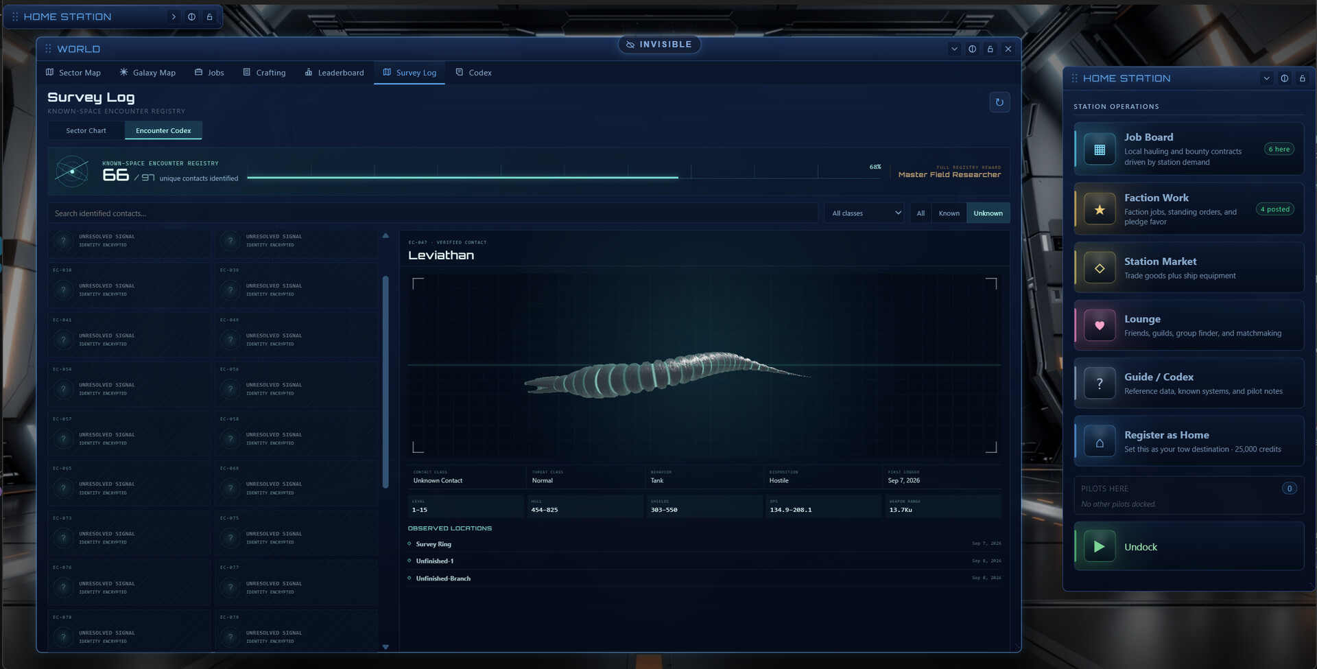Open the Crafting tab
The width and height of the screenshot is (1317, 669).
tap(264, 73)
